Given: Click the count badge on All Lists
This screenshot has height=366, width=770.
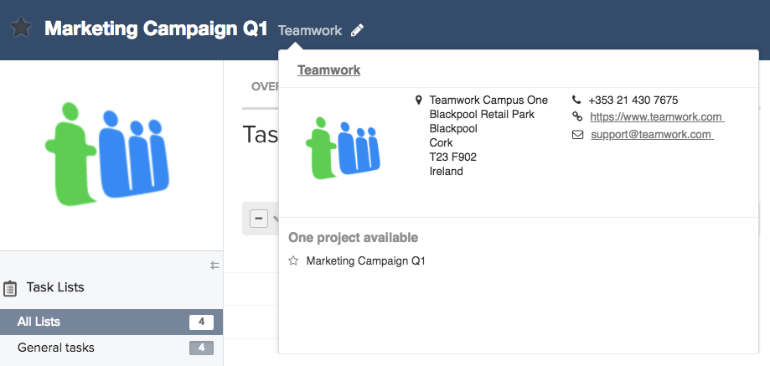Looking at the screenshot, I should coord(201,322).
